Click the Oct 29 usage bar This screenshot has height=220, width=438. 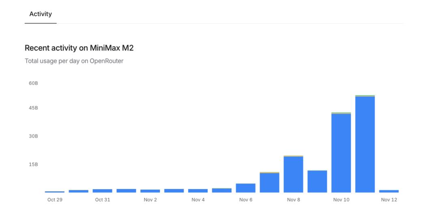click(55, 192)
